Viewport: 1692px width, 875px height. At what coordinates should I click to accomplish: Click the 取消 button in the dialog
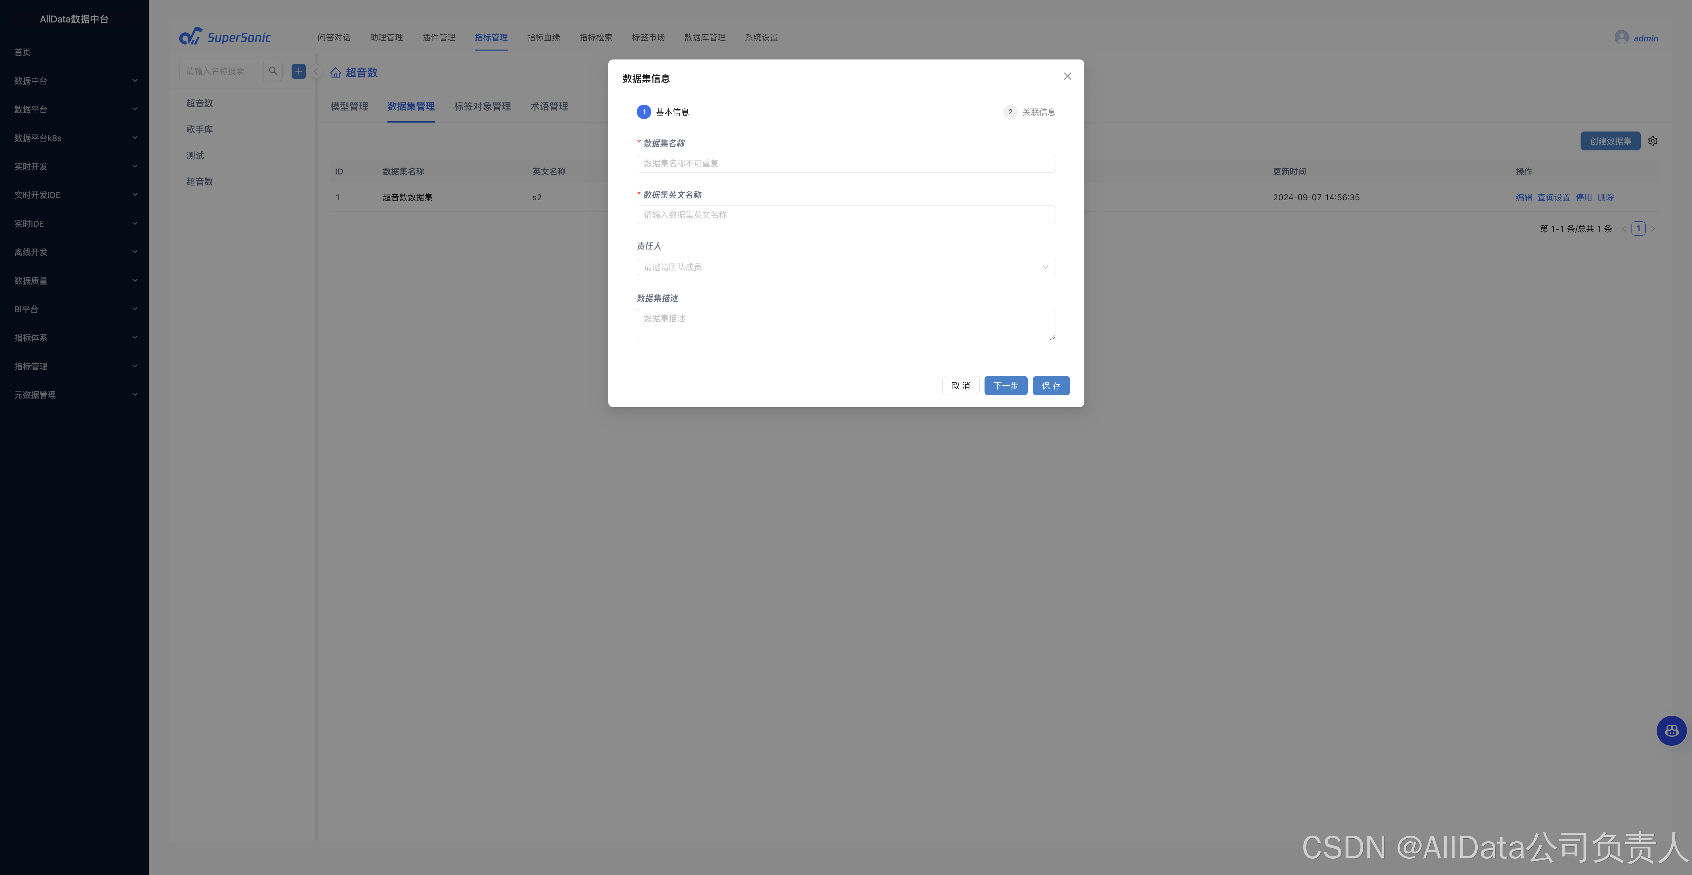960,386
